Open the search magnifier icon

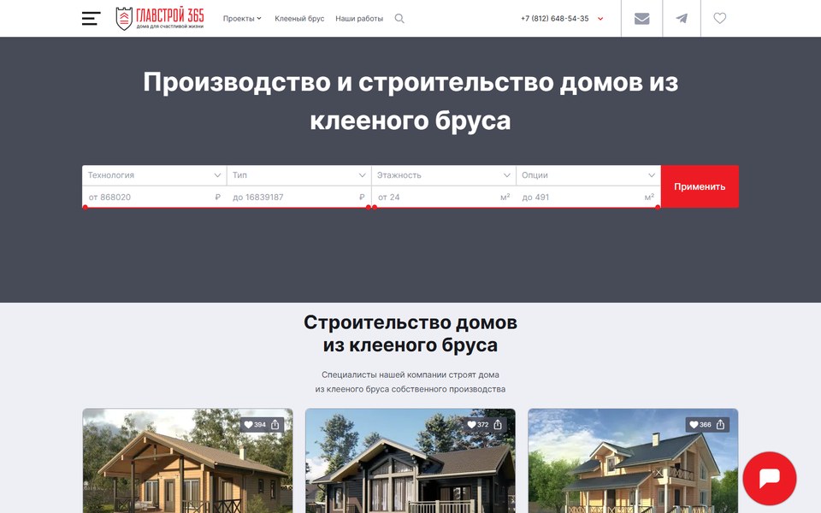tap(399, 18)
